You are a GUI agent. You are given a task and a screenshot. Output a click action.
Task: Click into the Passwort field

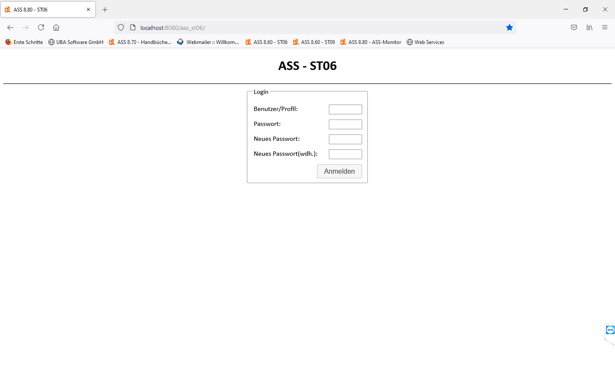(345, 124)
